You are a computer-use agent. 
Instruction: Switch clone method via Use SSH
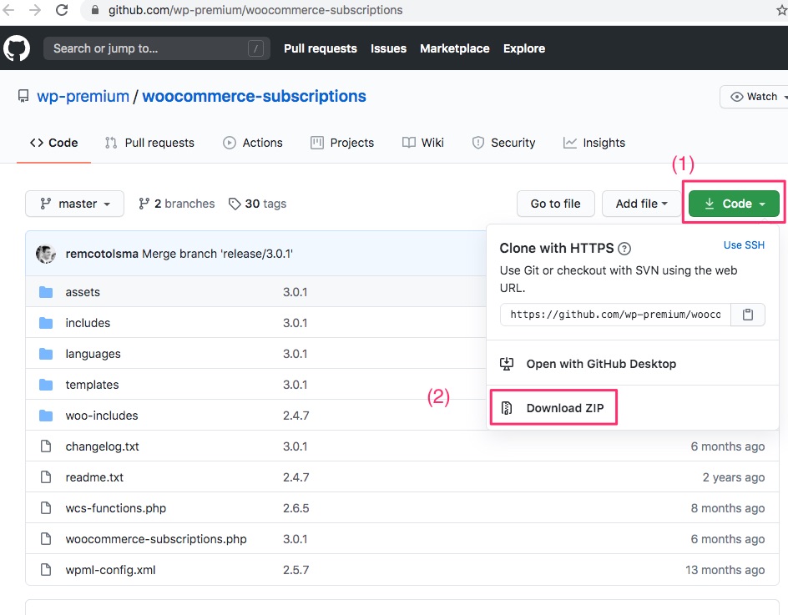tap(744, 245)
